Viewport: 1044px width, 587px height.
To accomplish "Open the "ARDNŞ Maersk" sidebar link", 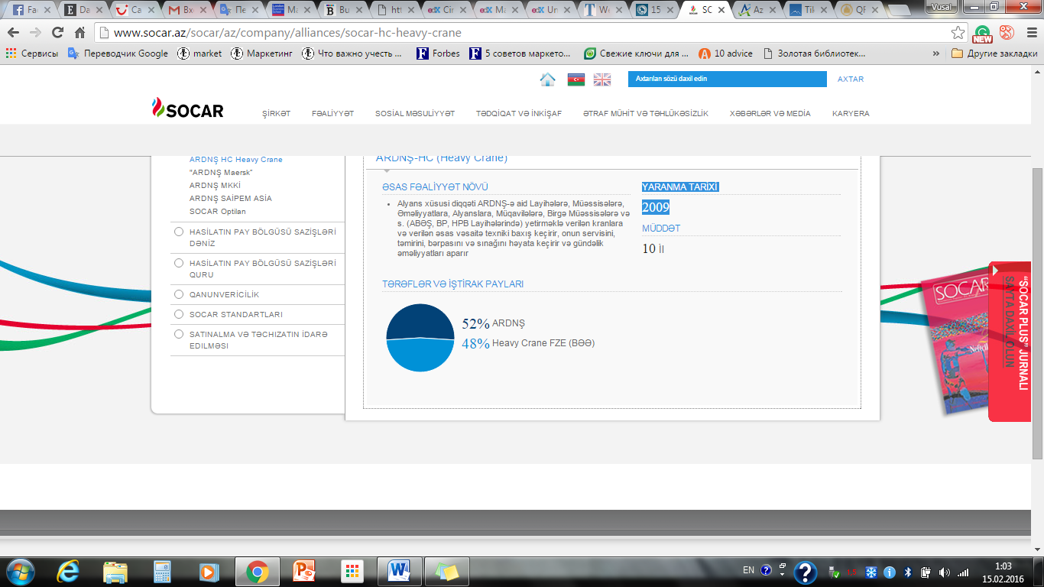I will pyautogui.click(x=221, y=173).
